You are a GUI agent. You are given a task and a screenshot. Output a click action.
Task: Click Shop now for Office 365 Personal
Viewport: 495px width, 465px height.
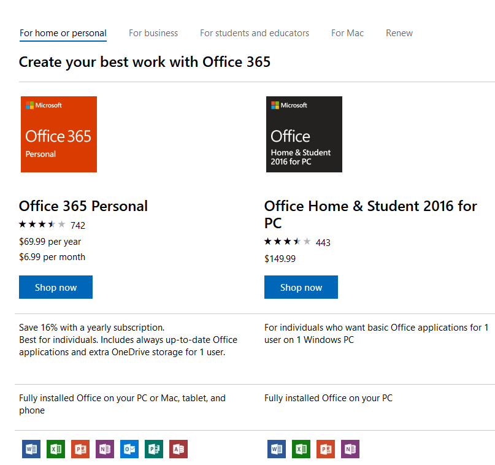pos(56,287)
